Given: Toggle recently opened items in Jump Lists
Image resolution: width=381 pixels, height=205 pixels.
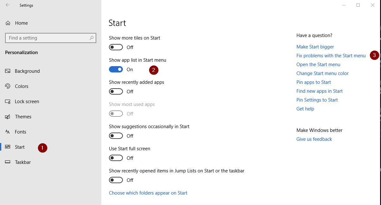Looking at the screenshot, I should (116, 180).
